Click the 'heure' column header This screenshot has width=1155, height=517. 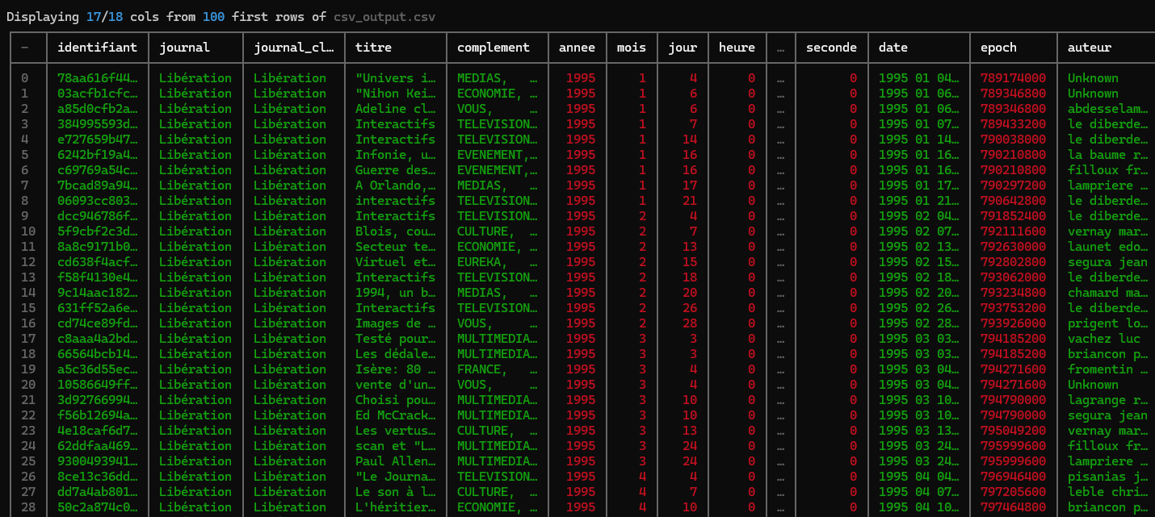click(737, 48)
